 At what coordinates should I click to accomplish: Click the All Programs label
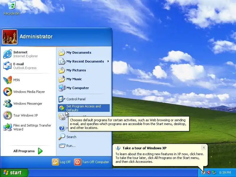pyautogui.click(x=24, y=151)
